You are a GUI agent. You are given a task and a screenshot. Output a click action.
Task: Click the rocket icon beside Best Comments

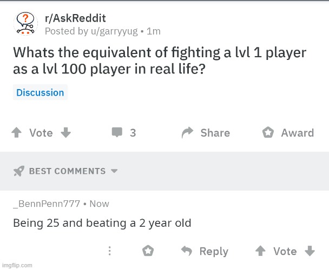tap(18, 171)
